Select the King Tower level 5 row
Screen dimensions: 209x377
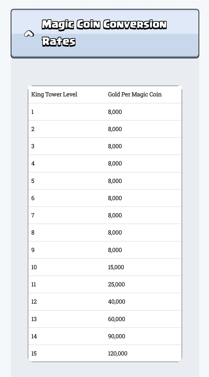coord(105,181)
